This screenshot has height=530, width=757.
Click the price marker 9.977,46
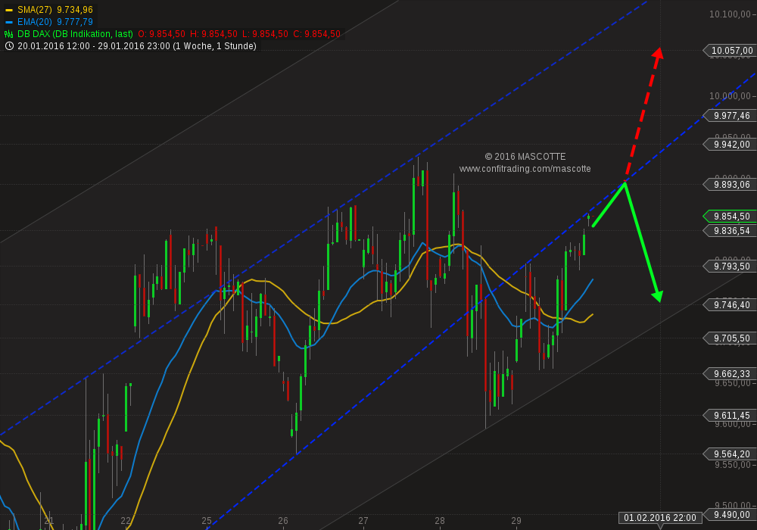pyautogui.click(x=731, y=116)
